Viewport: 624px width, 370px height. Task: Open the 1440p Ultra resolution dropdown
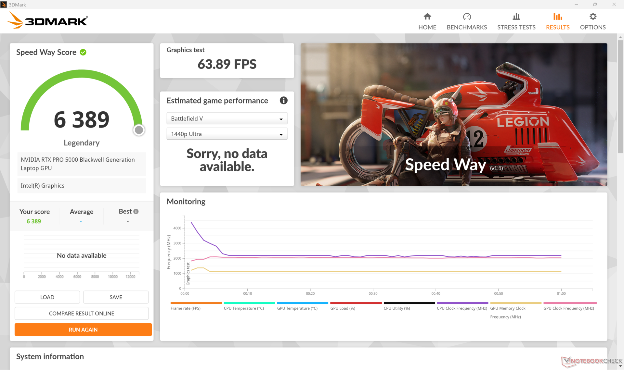click(x=227, y=134)
